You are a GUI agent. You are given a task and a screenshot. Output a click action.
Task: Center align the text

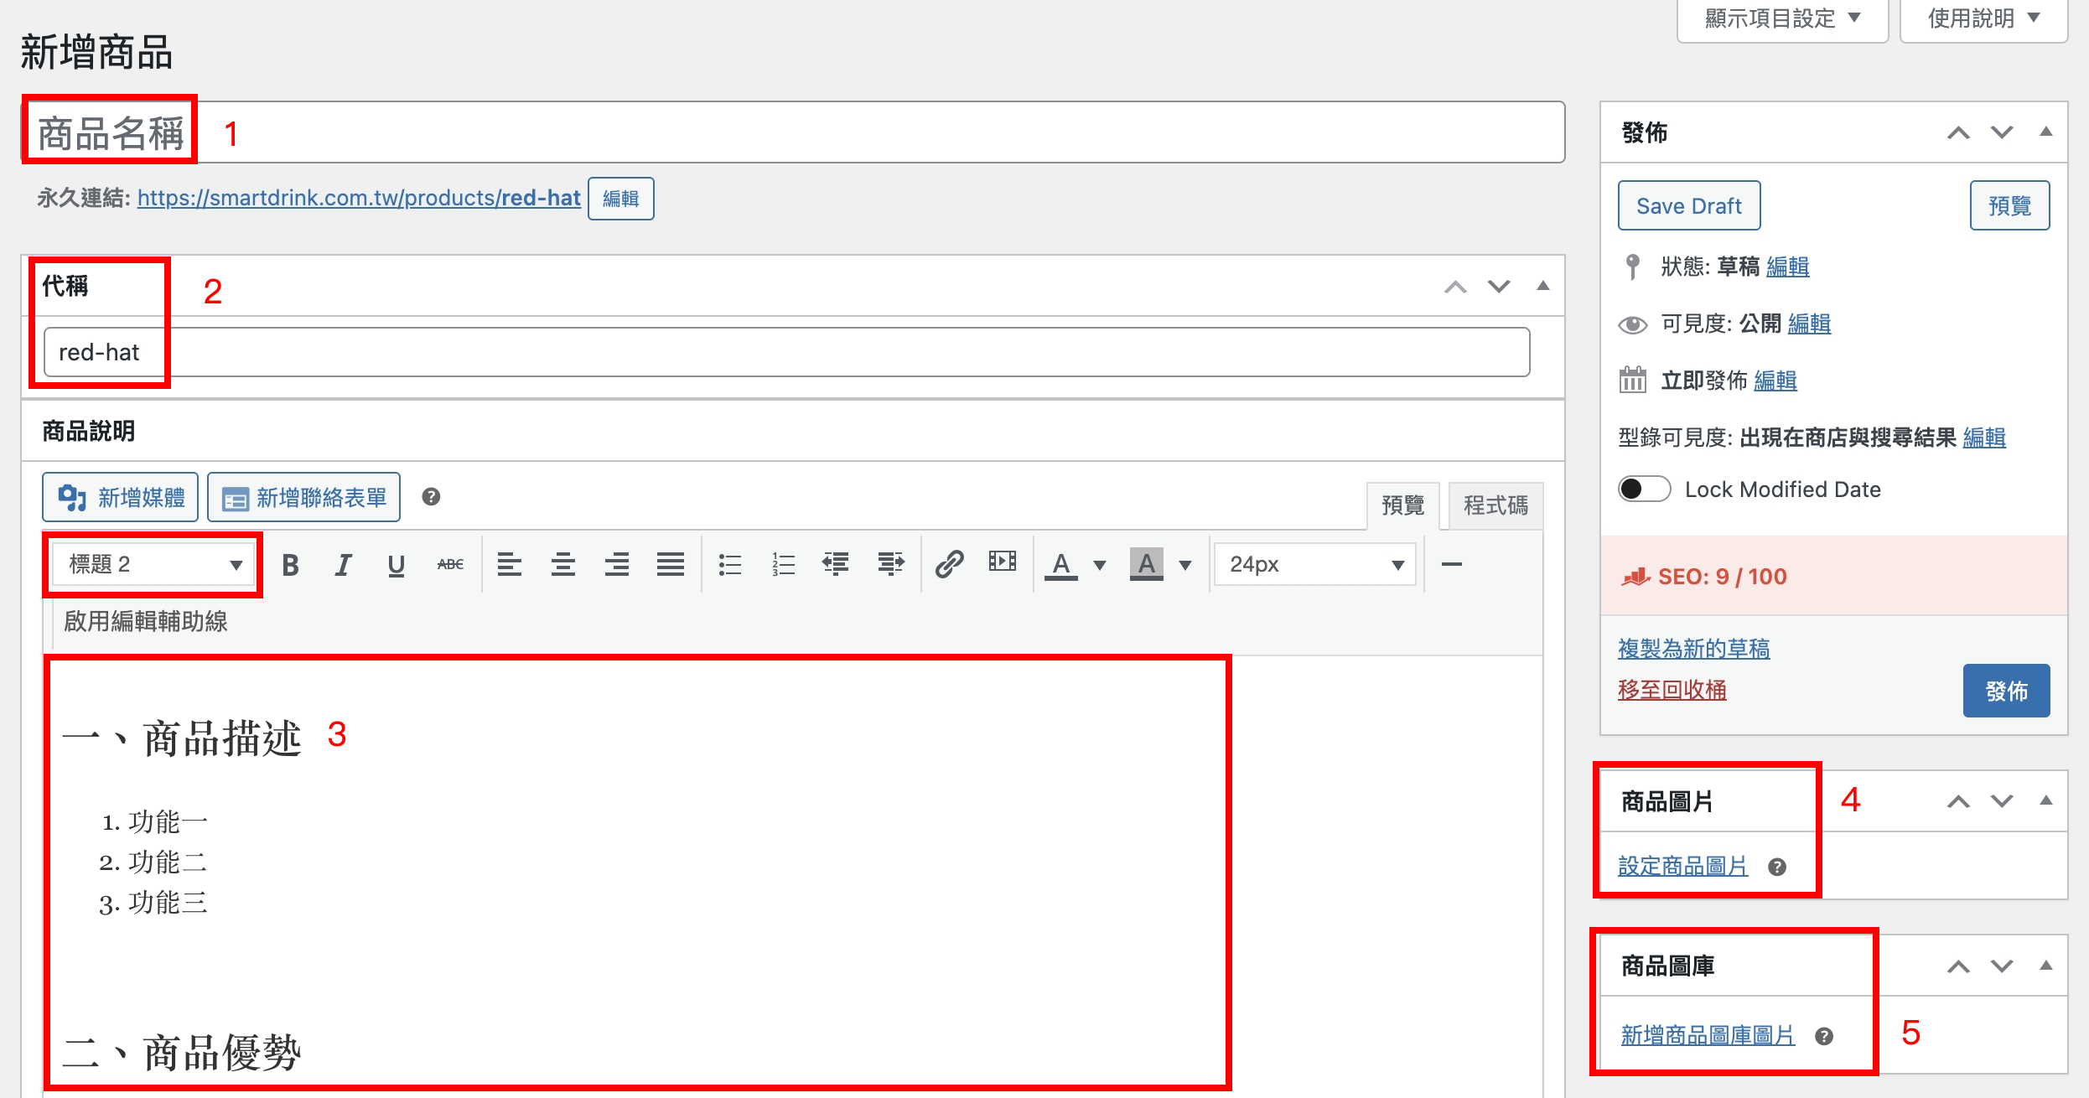pos(562,564)
